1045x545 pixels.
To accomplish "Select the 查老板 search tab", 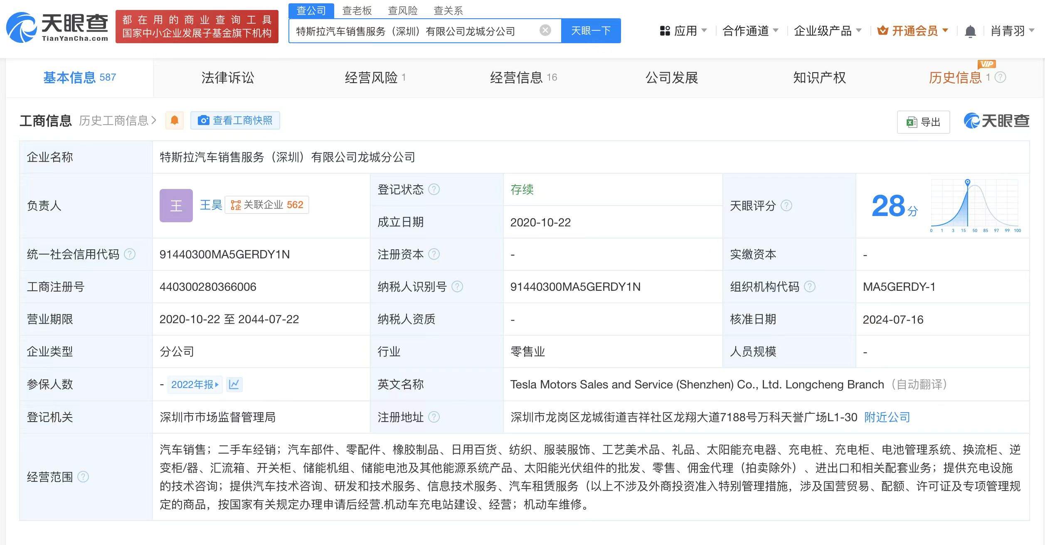I will 357,10.
